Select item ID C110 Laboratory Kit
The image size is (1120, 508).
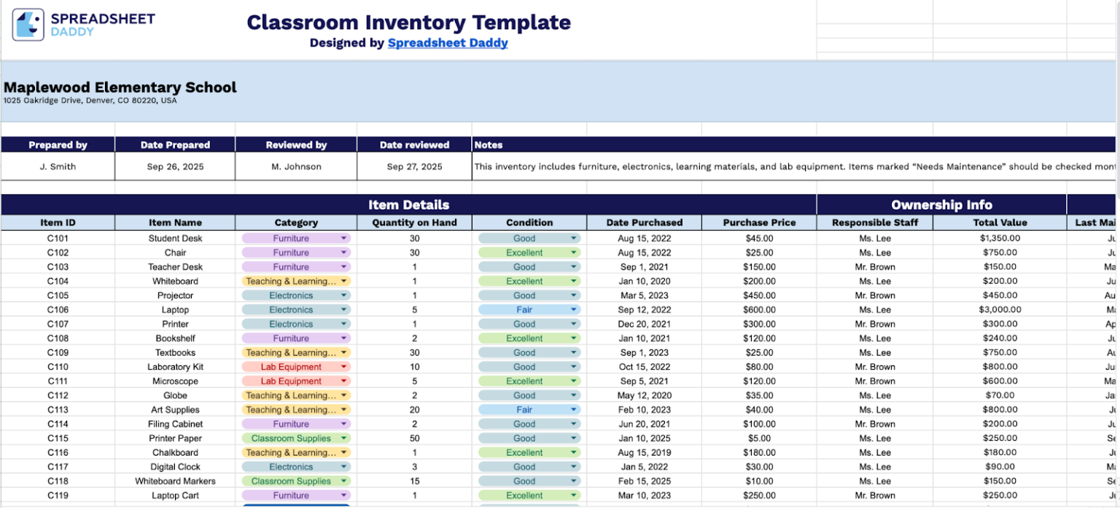[x=57, y=366]
